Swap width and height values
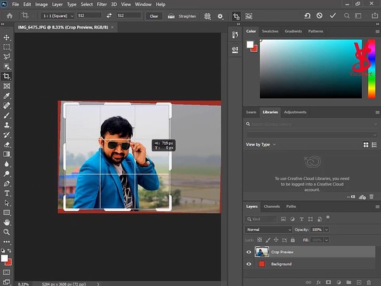Screen dimensions: 381x286 point(109,15)
